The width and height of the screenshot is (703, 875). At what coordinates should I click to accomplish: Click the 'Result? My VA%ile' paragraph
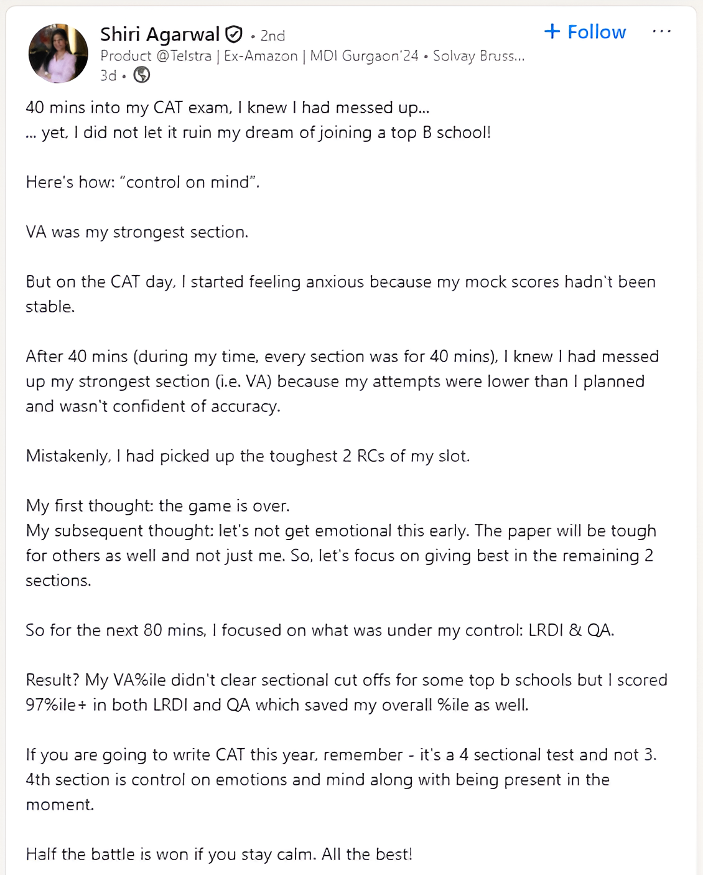point(347,693)
